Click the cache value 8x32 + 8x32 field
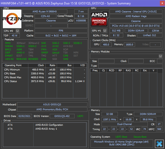The height and width of the screenshot is (149, 165). [61, 36]
